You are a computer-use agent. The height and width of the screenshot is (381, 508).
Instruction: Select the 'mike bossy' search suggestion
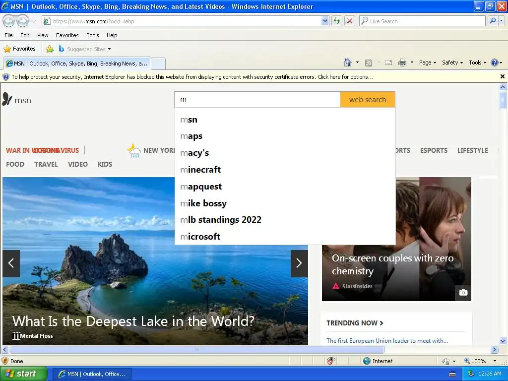click(x=285, y=203)
